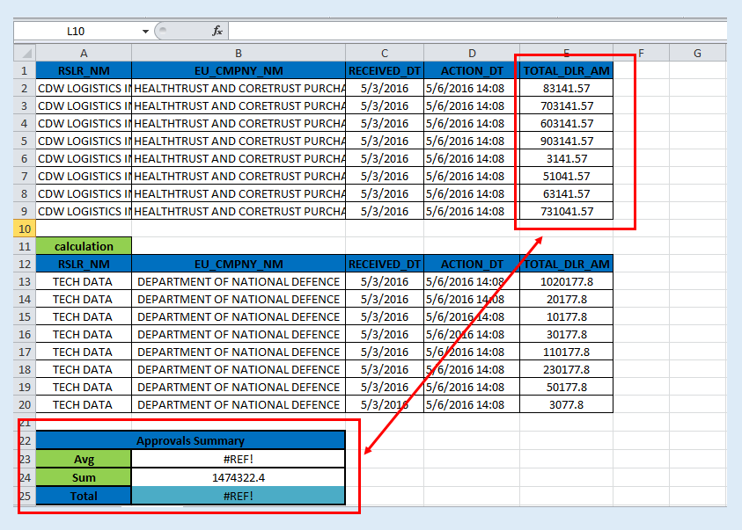Click the green calculation cell
This screenshot has width=742, height=530.
click(x=84, y=246)
